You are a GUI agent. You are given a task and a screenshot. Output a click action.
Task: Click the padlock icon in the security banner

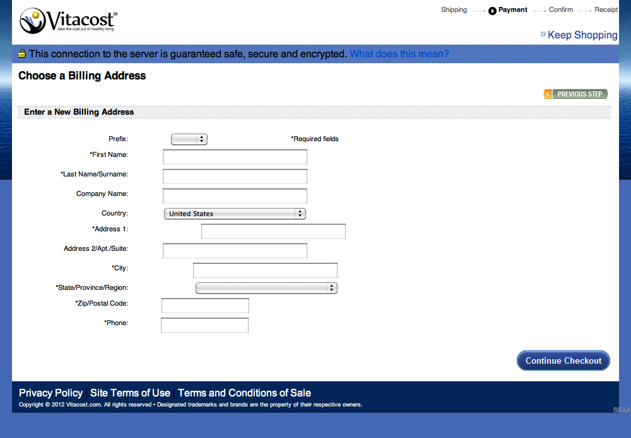tap(21, 54)
